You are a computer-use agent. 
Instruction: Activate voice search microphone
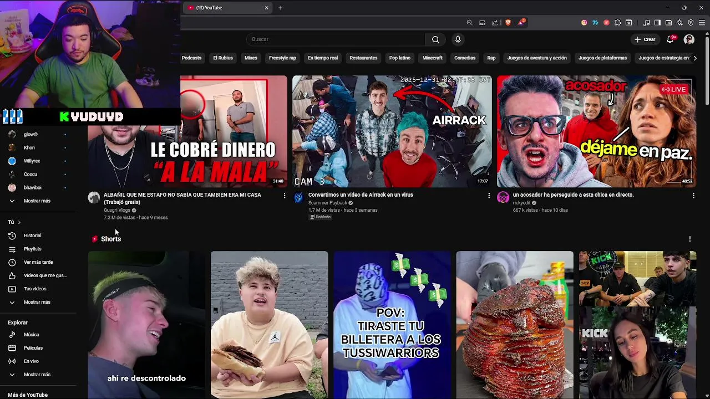[x=458, y=39]
